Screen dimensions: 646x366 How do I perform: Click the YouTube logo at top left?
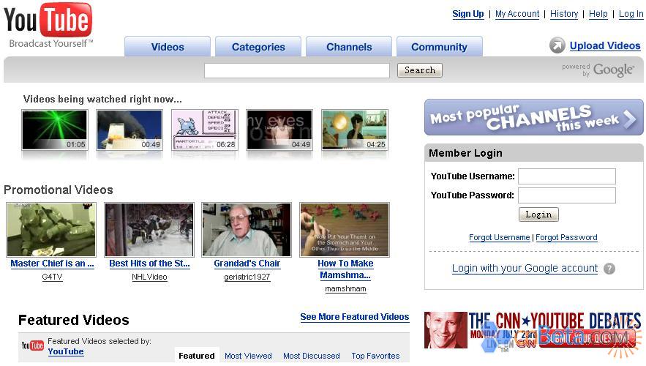pos(48,25)
